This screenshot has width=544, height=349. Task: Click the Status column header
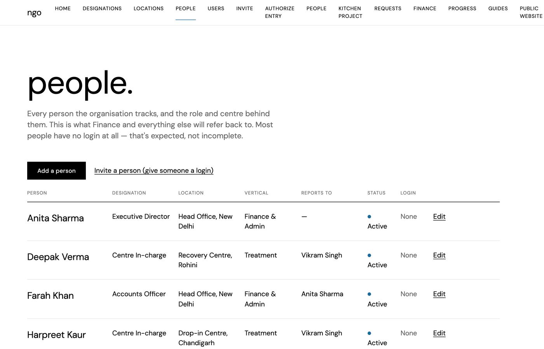[x=377, y=193]
